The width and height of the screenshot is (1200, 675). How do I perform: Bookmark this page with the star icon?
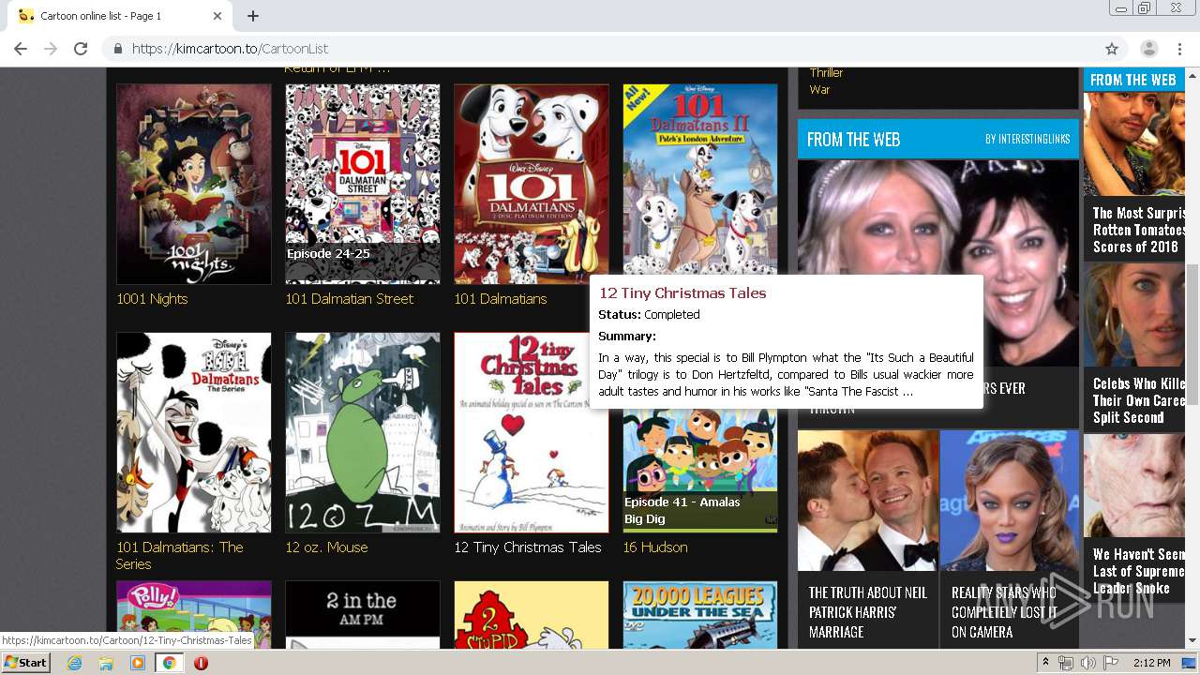1112,49
